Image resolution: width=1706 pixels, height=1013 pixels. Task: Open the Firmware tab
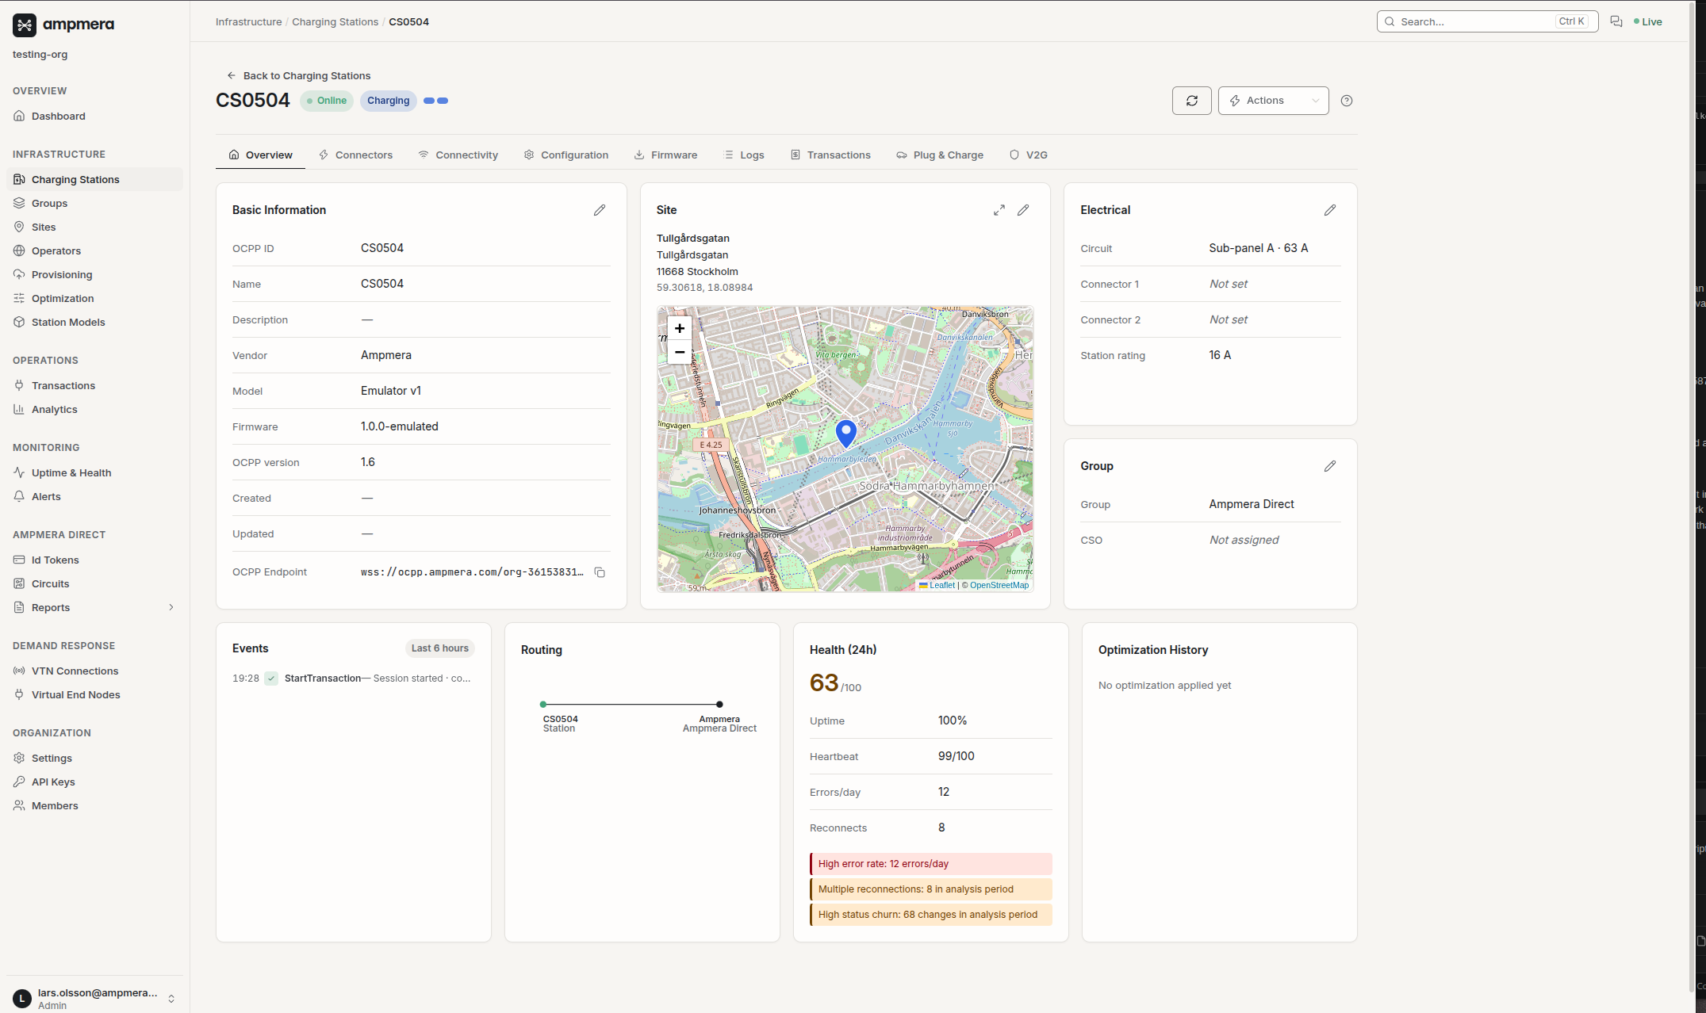[665, 155]
